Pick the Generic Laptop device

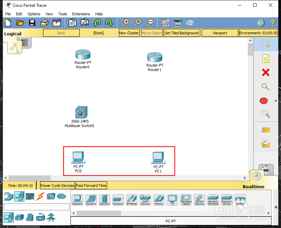[x=91, y=200]
